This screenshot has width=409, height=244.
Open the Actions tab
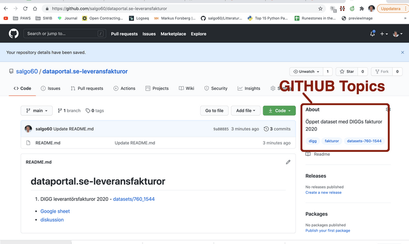(x=124, y=88)
